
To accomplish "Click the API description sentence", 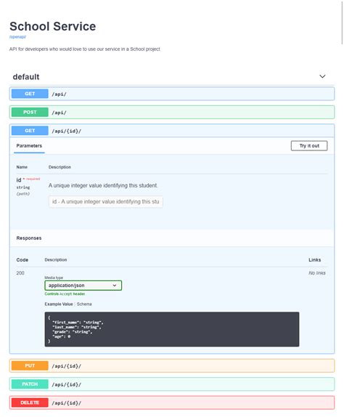I will pyautogui.click(x=85, y=49).
